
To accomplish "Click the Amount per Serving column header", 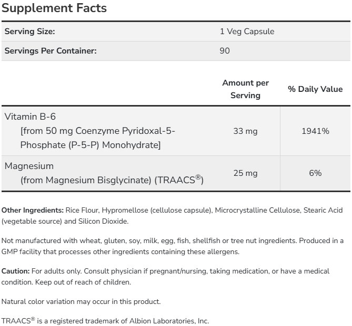I will point(245,89).
